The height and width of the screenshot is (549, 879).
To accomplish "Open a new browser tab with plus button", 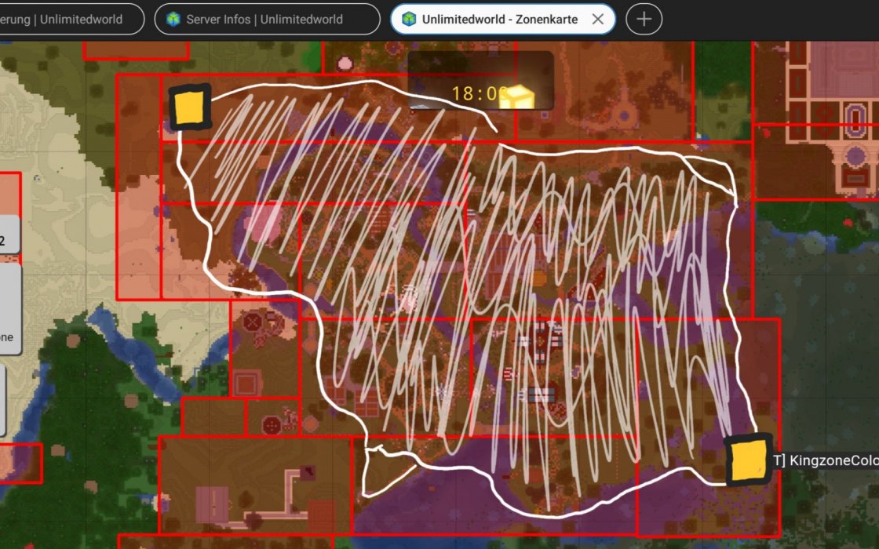I will (644, 19).
